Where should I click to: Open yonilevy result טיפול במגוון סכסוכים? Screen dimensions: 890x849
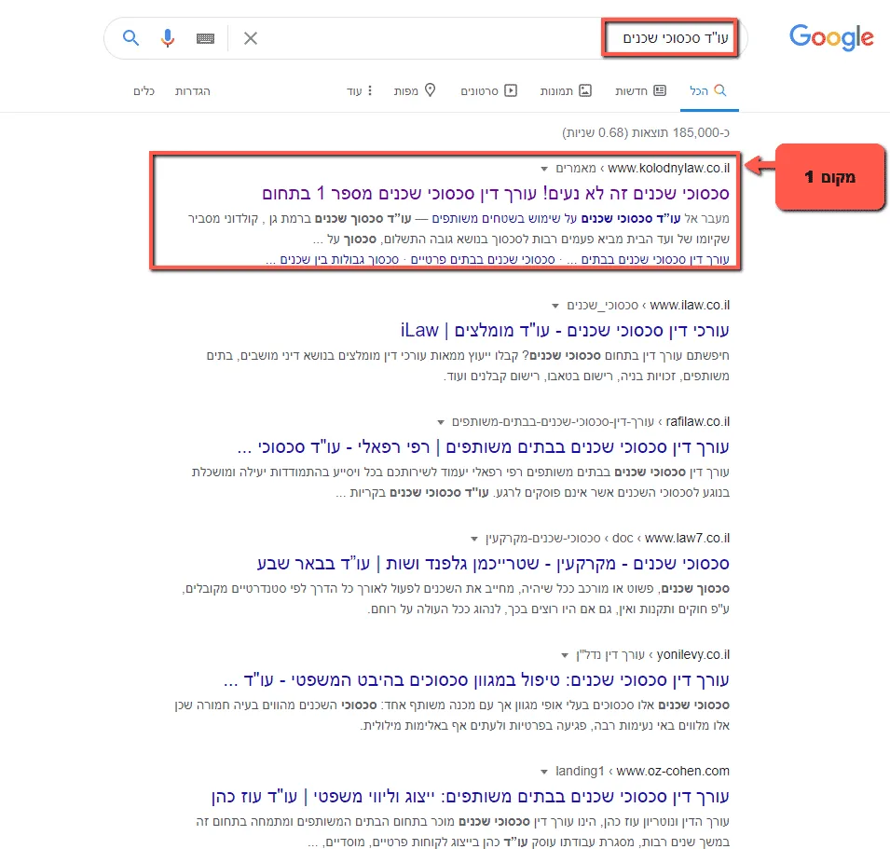pos(477,680)
